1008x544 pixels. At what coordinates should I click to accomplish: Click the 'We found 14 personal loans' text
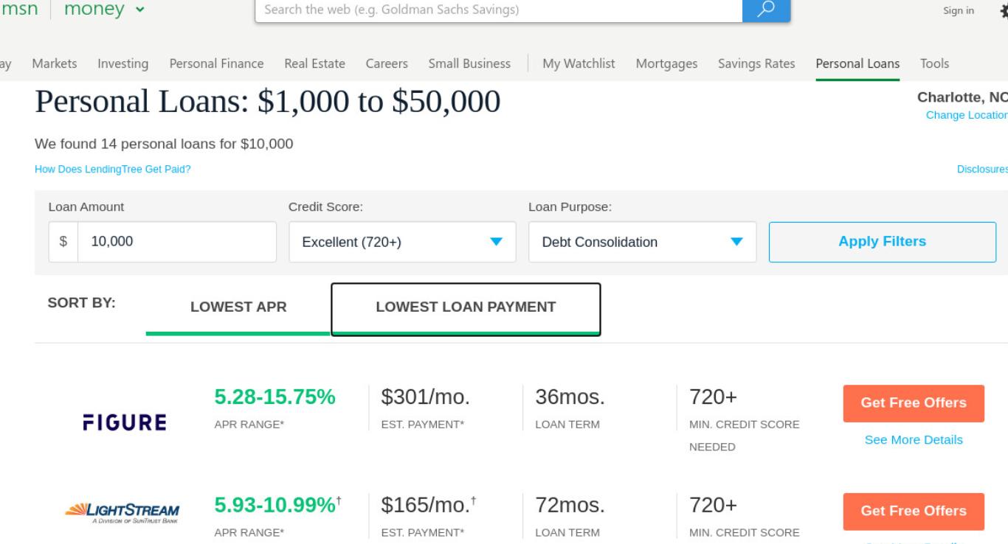coord(164,144)
